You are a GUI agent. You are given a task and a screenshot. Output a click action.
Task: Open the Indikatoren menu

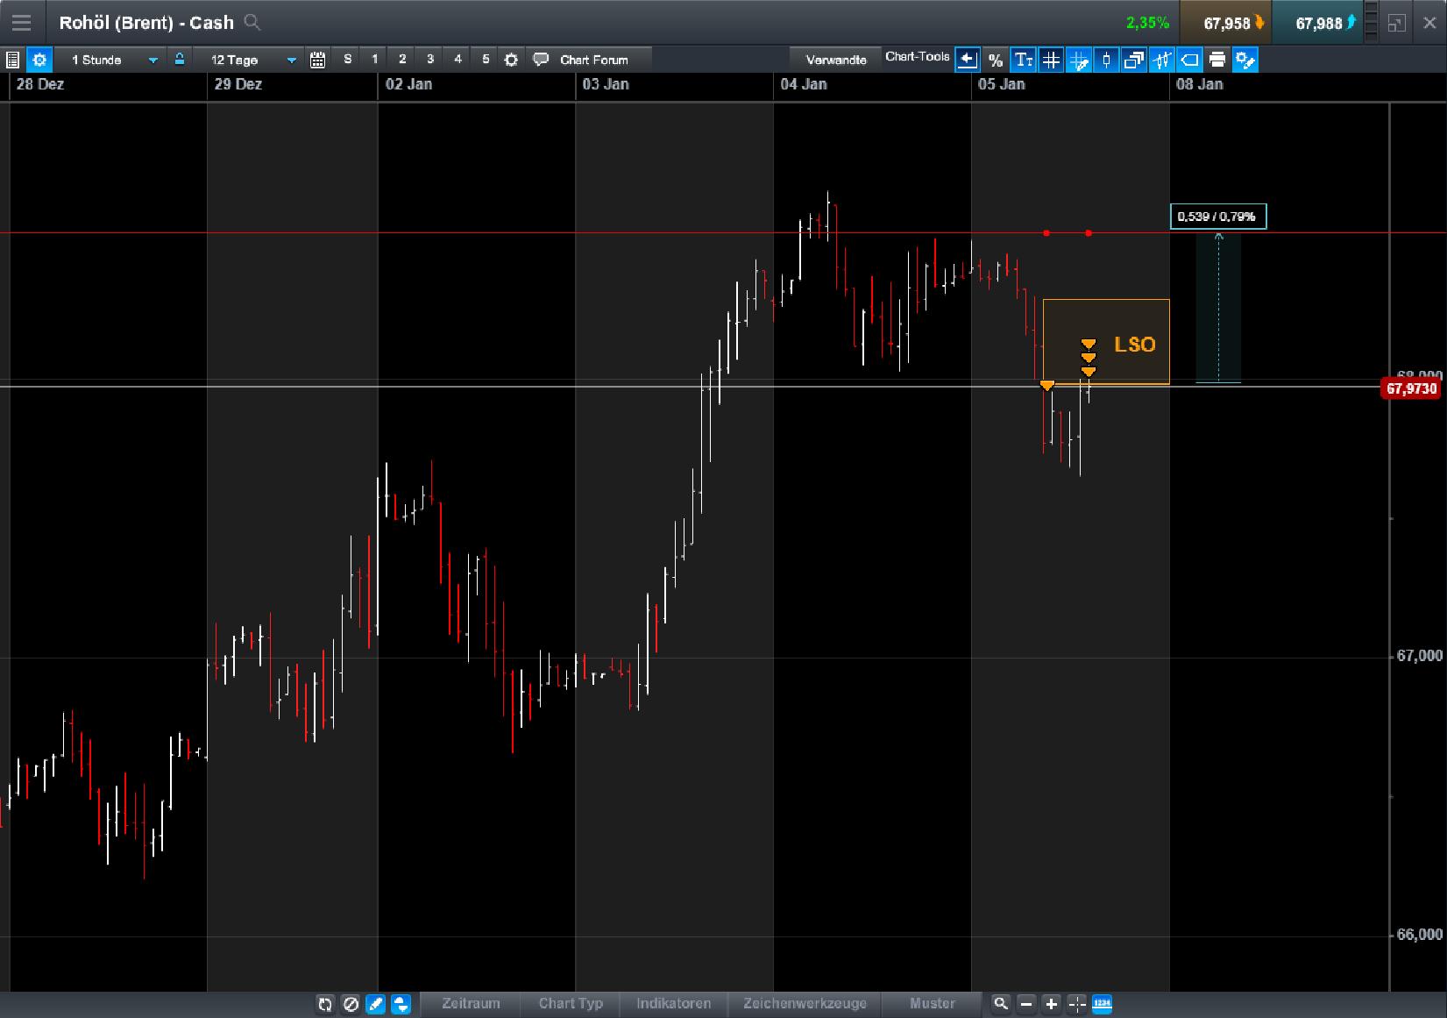tap(673, 1004)
